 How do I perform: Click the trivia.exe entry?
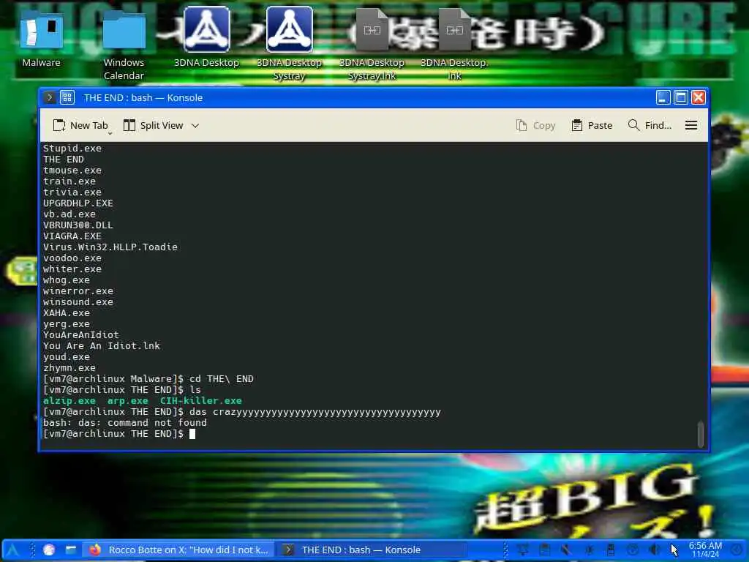pos(72,192)
